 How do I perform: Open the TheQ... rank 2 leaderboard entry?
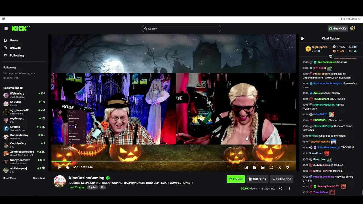345,47
